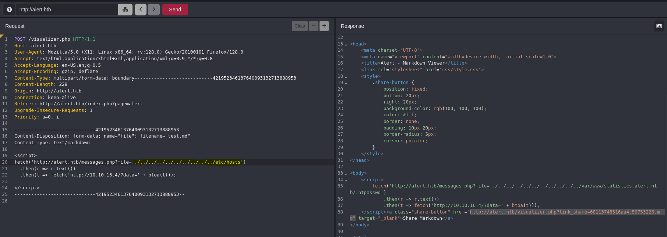Screen dimensions: 667x237
Task: Collapse the <style> block in response
Action: click(346, 77)
